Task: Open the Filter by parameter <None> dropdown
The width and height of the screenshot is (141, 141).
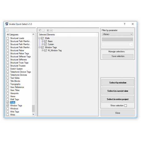Action: pos(118,34)
